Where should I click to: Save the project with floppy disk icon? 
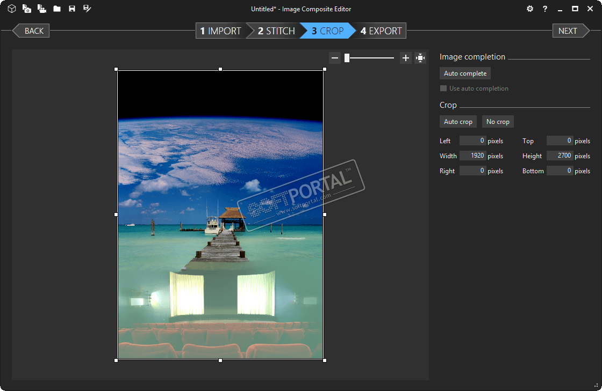click(72, 9)
